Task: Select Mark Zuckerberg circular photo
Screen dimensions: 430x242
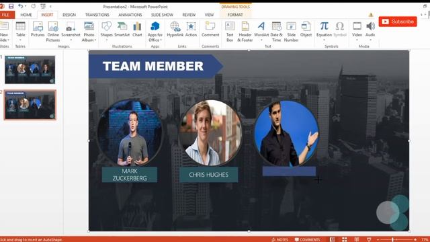Action: click(x=130, y=133)
